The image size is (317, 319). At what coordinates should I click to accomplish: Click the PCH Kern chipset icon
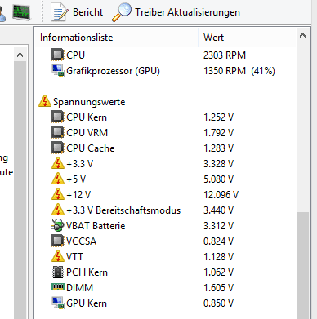[x=58, y=272]
